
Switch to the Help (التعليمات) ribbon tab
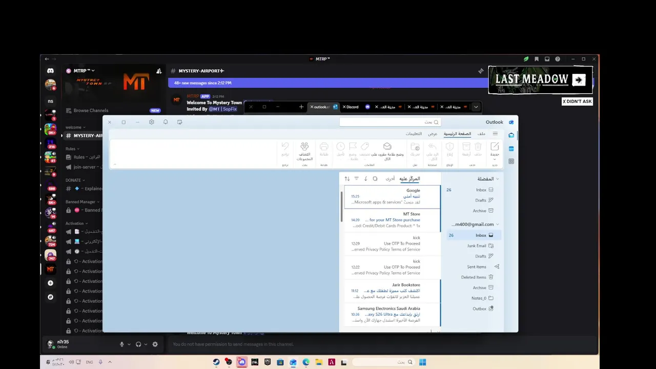[414, 134]
